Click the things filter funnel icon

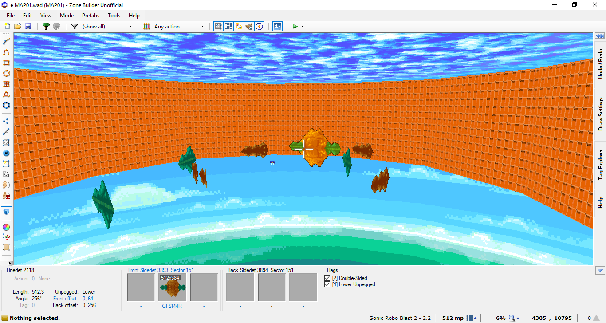click(x=75, y=26)
